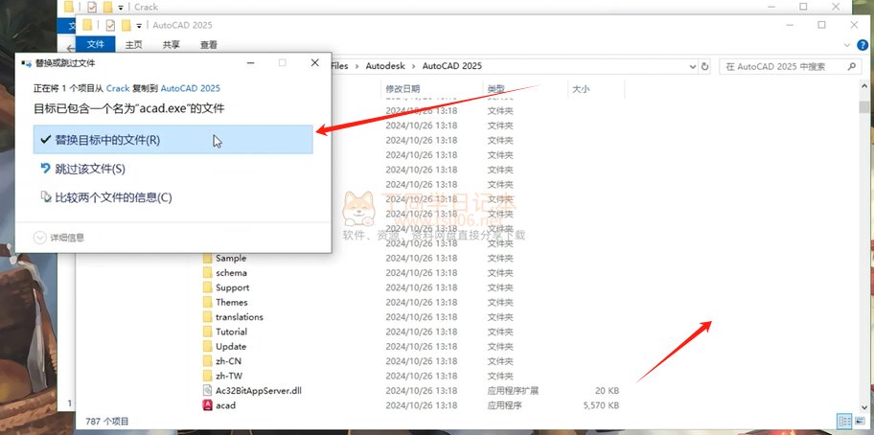This screenshot has height=435, width=874.
Task: Click Properties icon in Crack window toolbar
Action: 91,8
